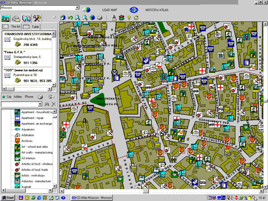Click results list scroll up arrow

coord(54,33)
